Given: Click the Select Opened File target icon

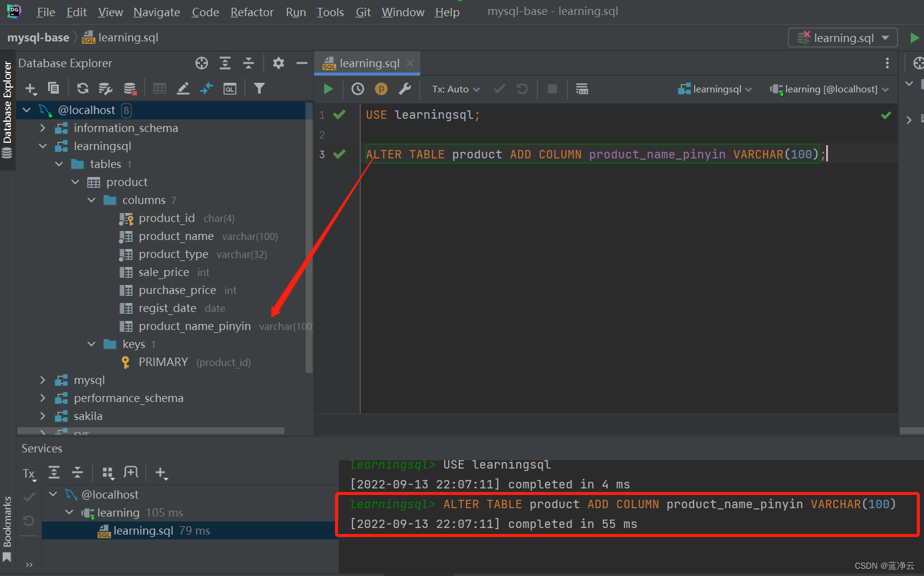Looking at the screenshot, I should click(x=202, y=63).
